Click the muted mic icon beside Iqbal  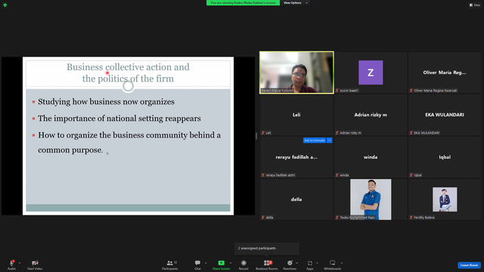coord(411,175)
